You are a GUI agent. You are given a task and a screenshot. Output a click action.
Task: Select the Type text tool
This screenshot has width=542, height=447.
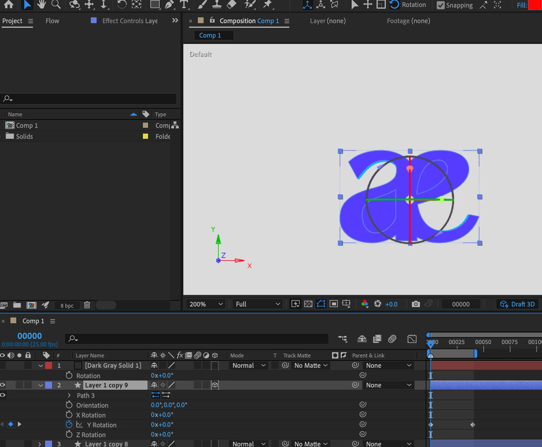(x=184, y=5)
